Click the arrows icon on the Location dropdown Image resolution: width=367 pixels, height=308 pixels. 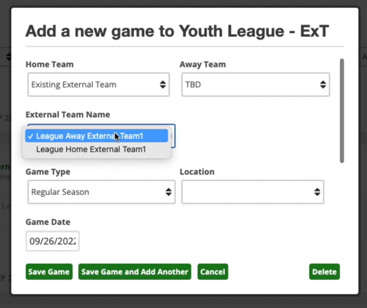click(317, 192)
